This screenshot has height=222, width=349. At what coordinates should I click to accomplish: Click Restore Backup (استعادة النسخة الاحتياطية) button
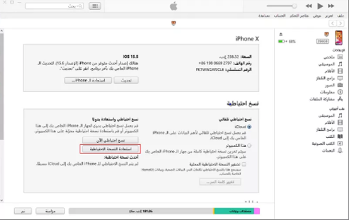click(x=110, y=148)
